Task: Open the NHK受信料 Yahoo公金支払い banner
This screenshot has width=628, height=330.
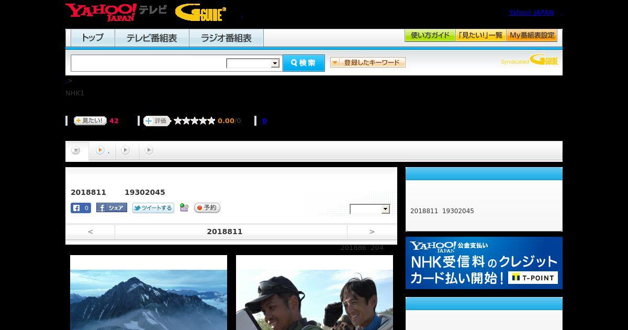Action: pos(484,263)
